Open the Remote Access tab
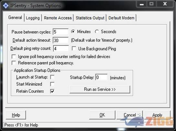 pyautogui.click(x=58, y=18)
